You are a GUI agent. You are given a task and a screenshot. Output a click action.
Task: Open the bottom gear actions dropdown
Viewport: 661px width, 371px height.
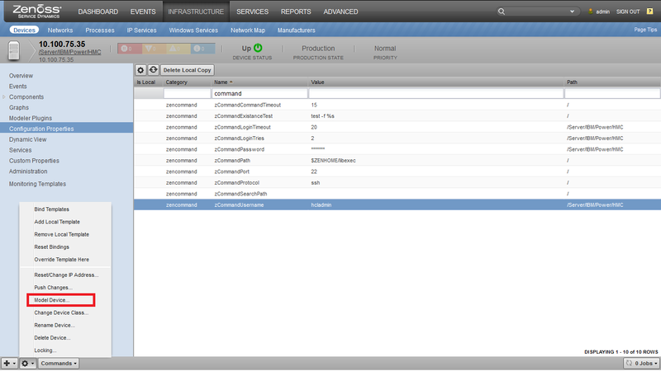[x=27, y=364]
